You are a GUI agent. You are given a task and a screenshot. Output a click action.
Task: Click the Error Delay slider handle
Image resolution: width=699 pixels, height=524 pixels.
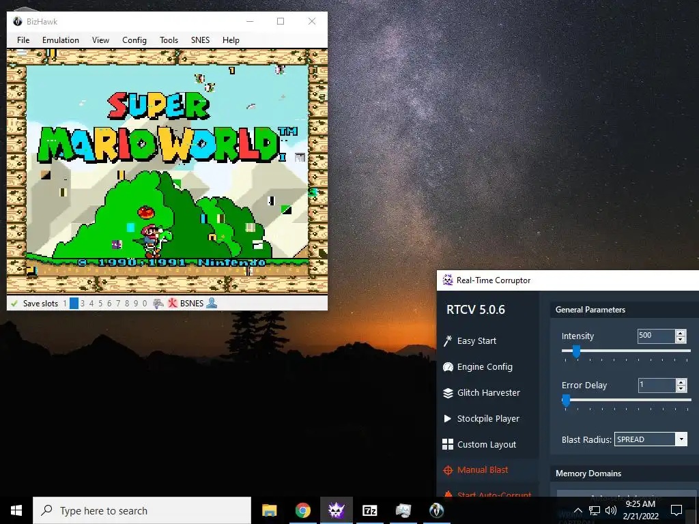(x=566, y=401)
